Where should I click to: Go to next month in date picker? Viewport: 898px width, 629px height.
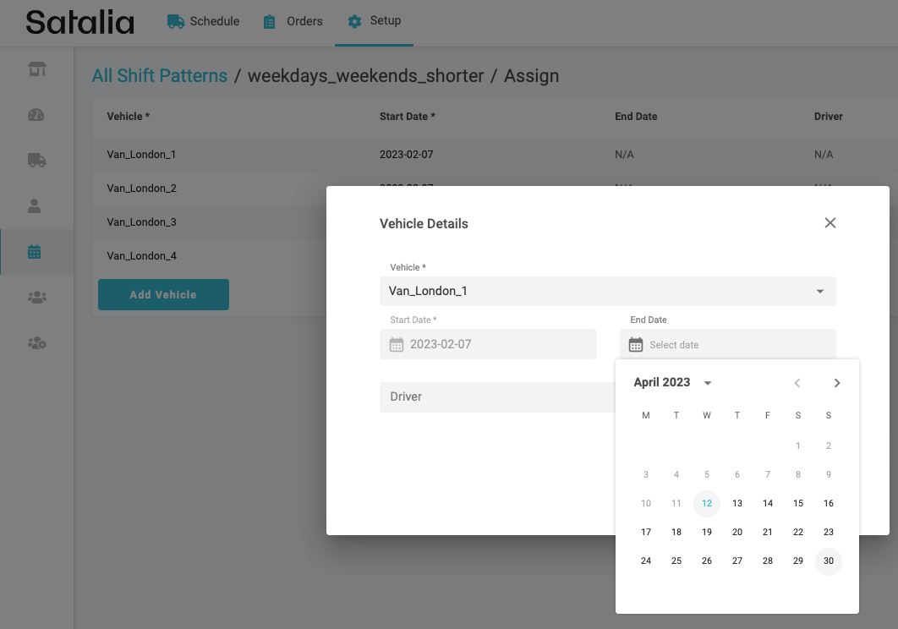837,383
